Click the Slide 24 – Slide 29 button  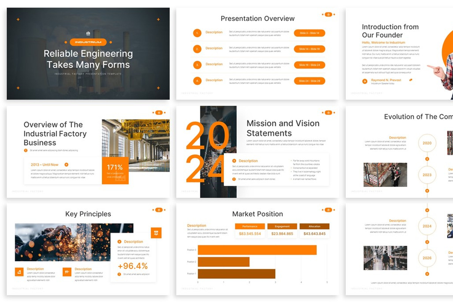coord(310,81)
